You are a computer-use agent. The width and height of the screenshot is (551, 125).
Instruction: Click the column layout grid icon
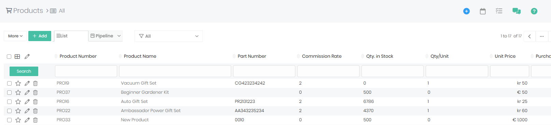pos(17,56)
